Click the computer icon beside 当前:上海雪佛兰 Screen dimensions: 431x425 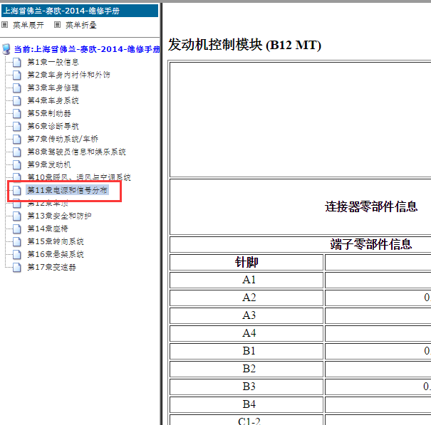tap(6, 49)
